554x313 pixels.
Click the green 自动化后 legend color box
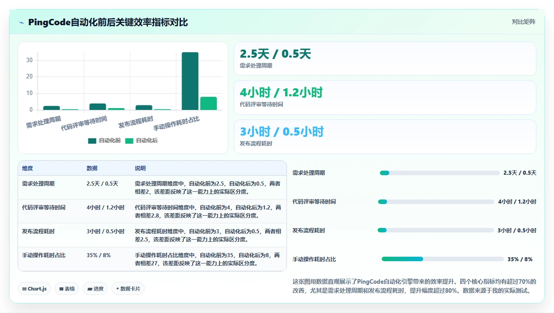129,141
